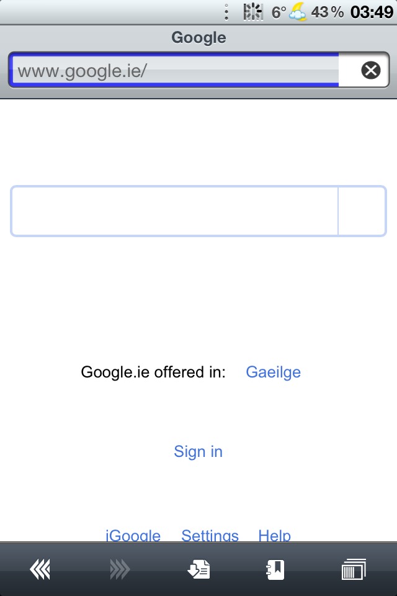This screenshot has height=596, width=397.
Task: Switch Google to Gaeilge
Action: [x=273, y=372]
